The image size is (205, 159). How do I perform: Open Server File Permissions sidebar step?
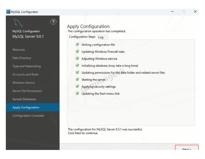click(27, 91)
